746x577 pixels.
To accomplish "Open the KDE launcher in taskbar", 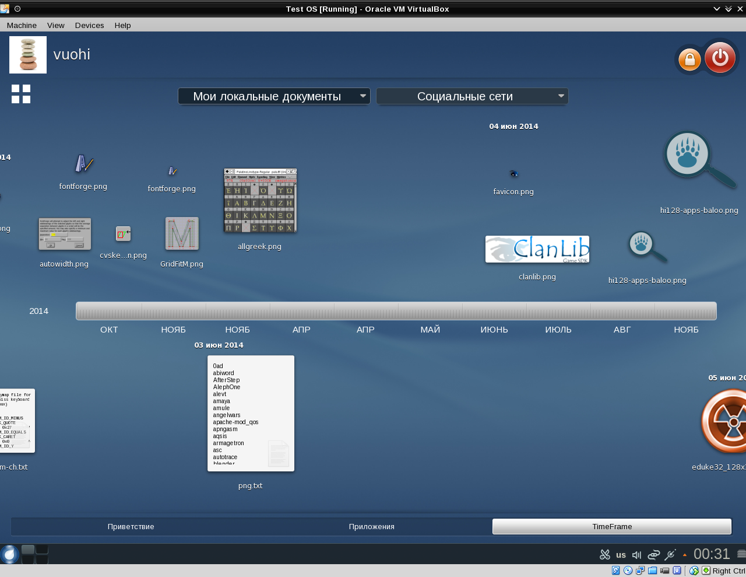I will coord(10,554).
